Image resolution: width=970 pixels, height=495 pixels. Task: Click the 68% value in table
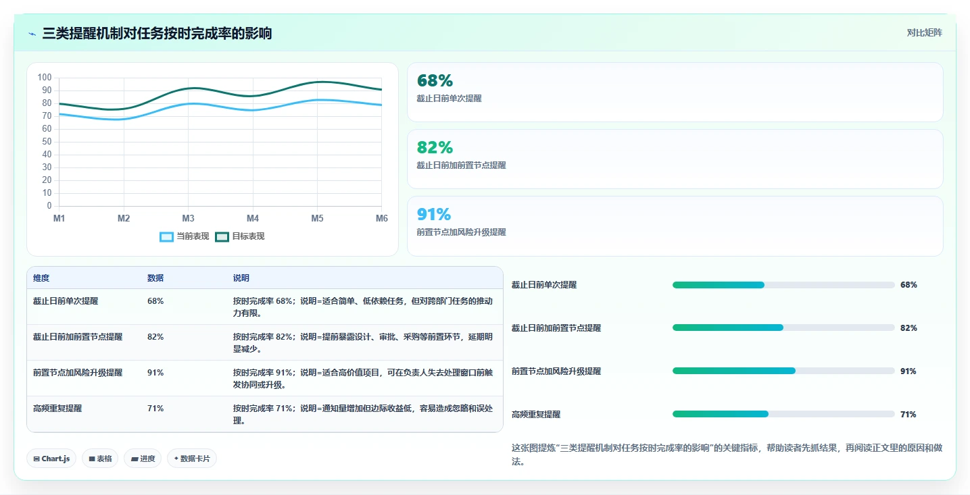[155, 301]
